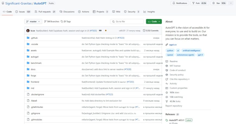Click the python topic tag
236x124 pixels.
[170, 51]
